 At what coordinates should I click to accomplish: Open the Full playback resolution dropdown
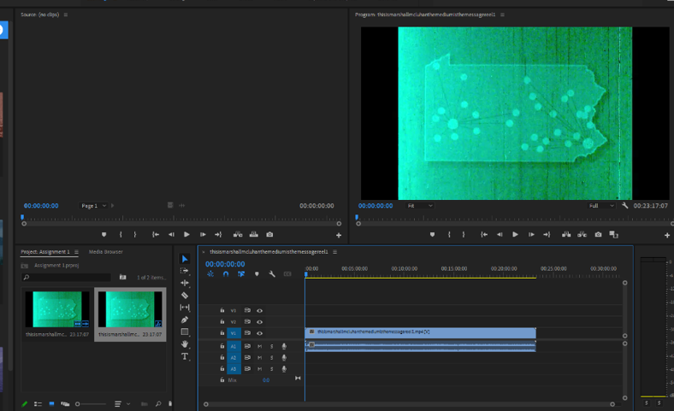pos(601,206)
